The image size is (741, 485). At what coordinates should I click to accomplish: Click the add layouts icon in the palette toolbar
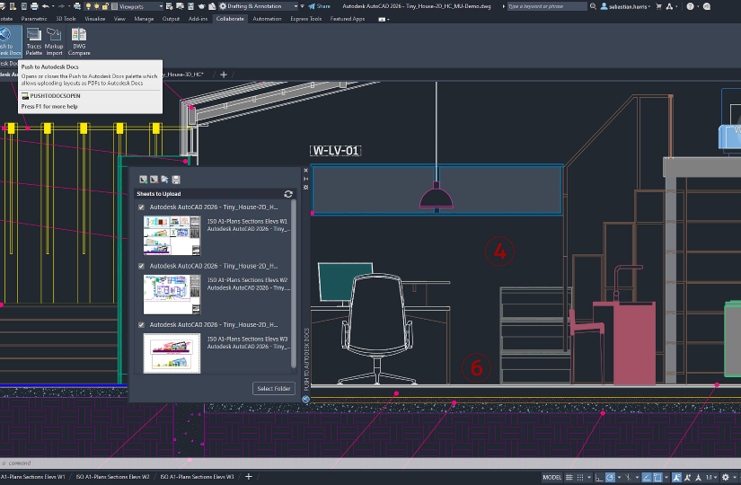(143, 179)
